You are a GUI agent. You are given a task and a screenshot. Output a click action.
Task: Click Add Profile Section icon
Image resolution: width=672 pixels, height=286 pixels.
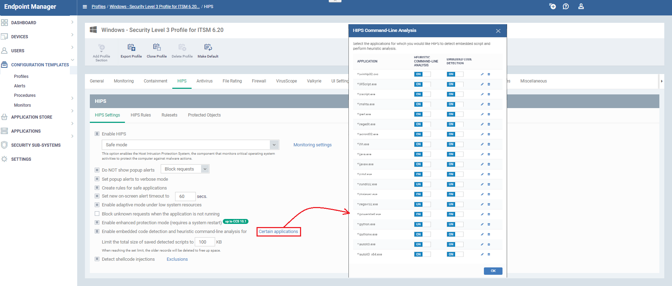(x=101, y=47)
